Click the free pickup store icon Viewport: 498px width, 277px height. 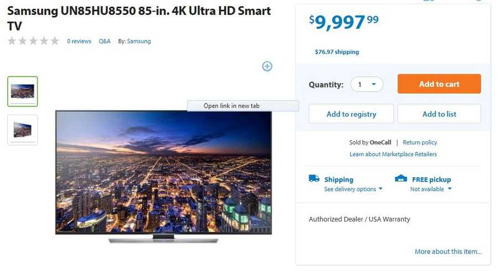401,178
